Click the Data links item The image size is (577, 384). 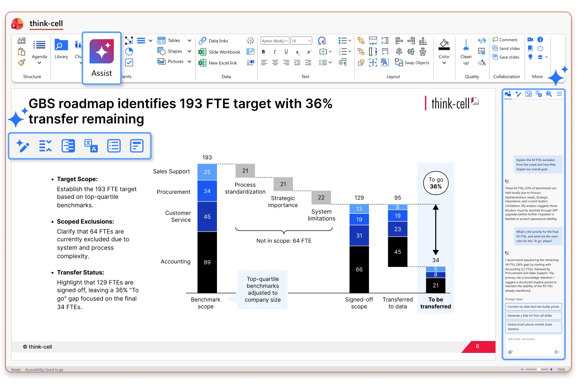[x=213, y=41]
